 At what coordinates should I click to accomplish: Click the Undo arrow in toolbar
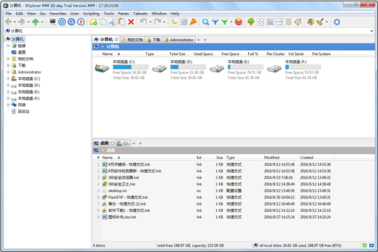pyautogui.click(x=144, y=22)
